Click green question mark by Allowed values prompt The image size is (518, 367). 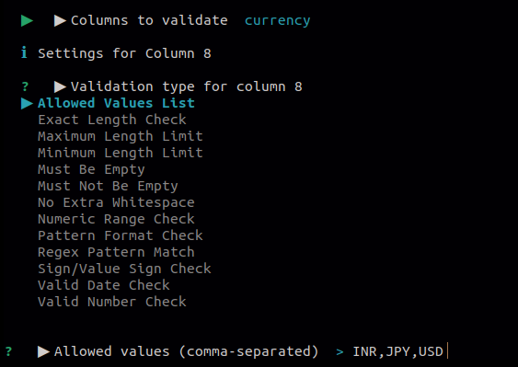click(8, 351)
